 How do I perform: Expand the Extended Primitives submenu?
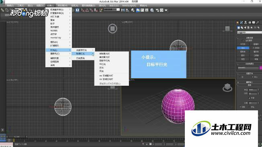coord(59,13)
